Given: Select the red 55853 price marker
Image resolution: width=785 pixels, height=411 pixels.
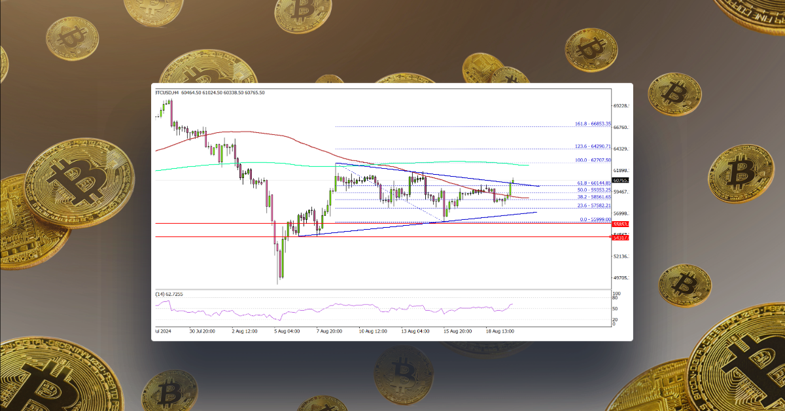Looking at the screenshot, I should (619, 224).
